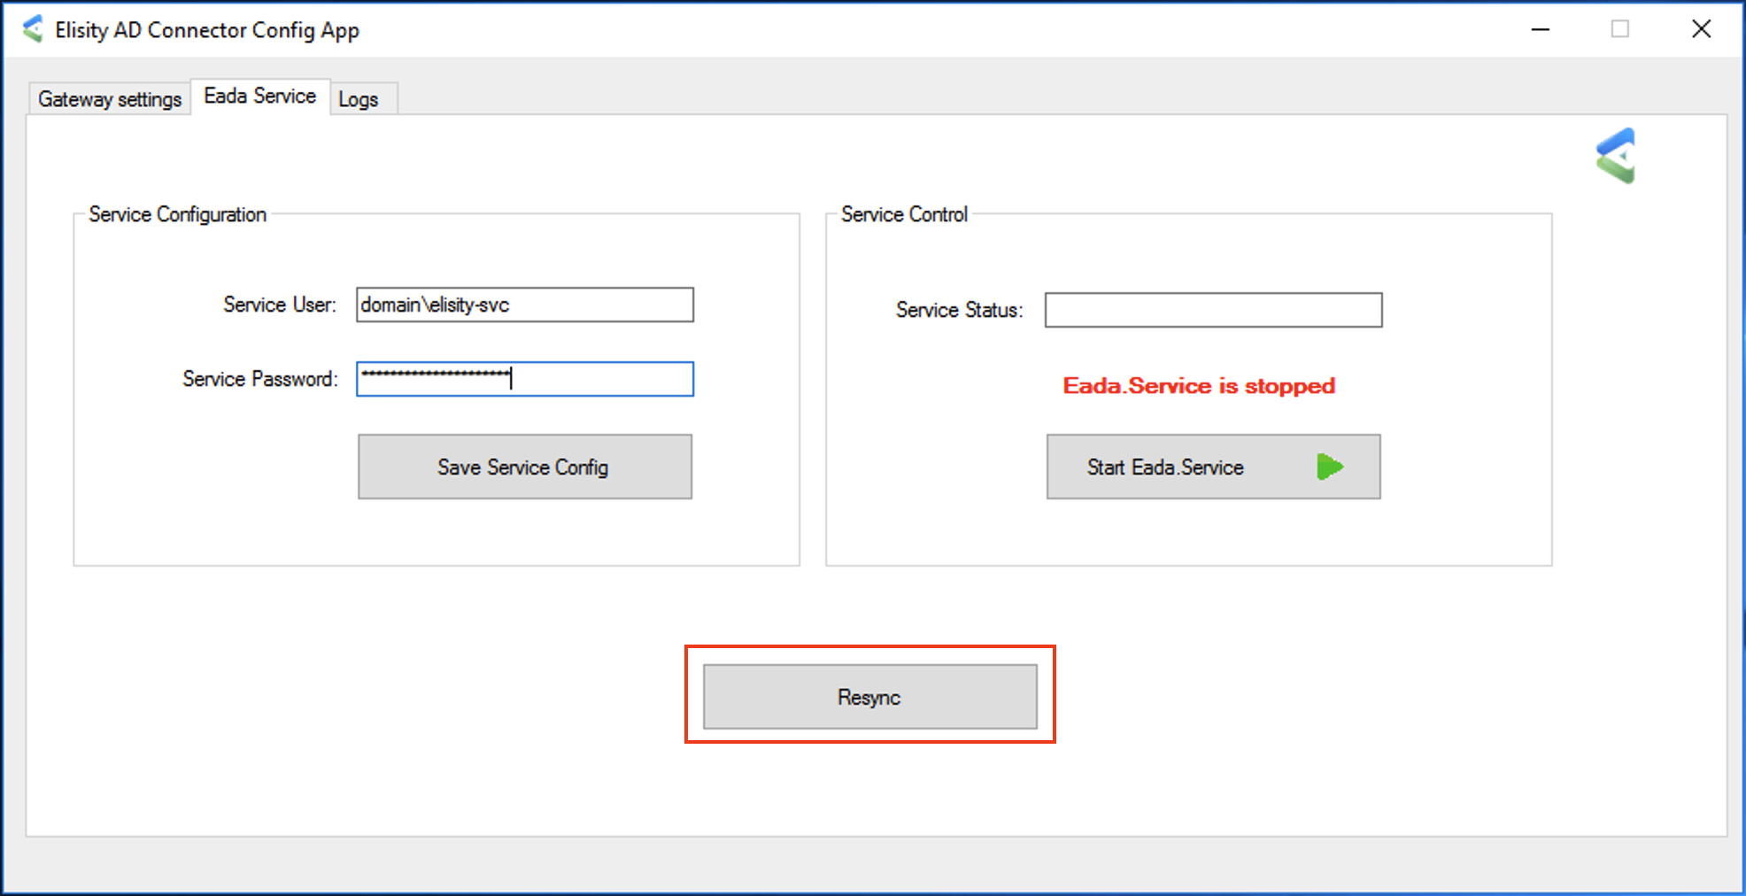The image size is (1746, 896).
Task: Click the Service User input field
Action: (525, 305)
